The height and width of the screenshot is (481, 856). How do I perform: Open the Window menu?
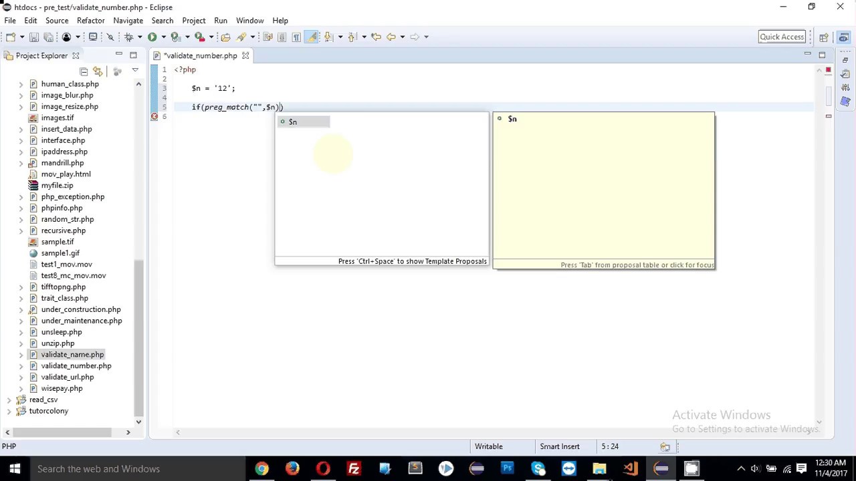tap(249, 21)
